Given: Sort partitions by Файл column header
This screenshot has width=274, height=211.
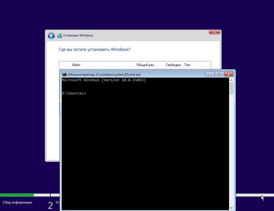Looking at the screenshot, I should click(101, 65).
